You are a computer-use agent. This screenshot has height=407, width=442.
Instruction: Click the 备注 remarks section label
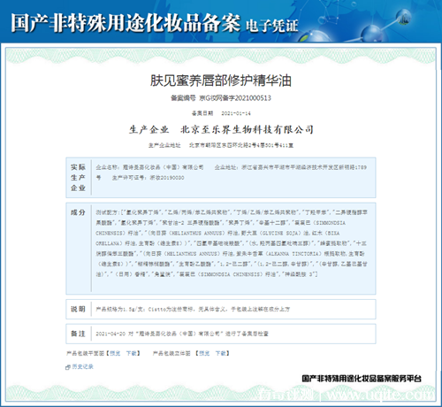click(x=78, y=334)
